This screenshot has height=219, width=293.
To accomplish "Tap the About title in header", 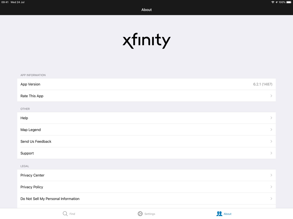I will tap(146, 10).
